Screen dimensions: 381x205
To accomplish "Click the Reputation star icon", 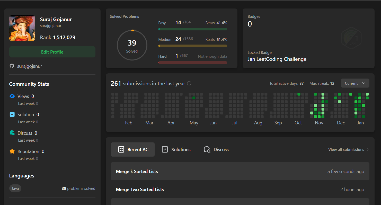I will tap(12, 151).
